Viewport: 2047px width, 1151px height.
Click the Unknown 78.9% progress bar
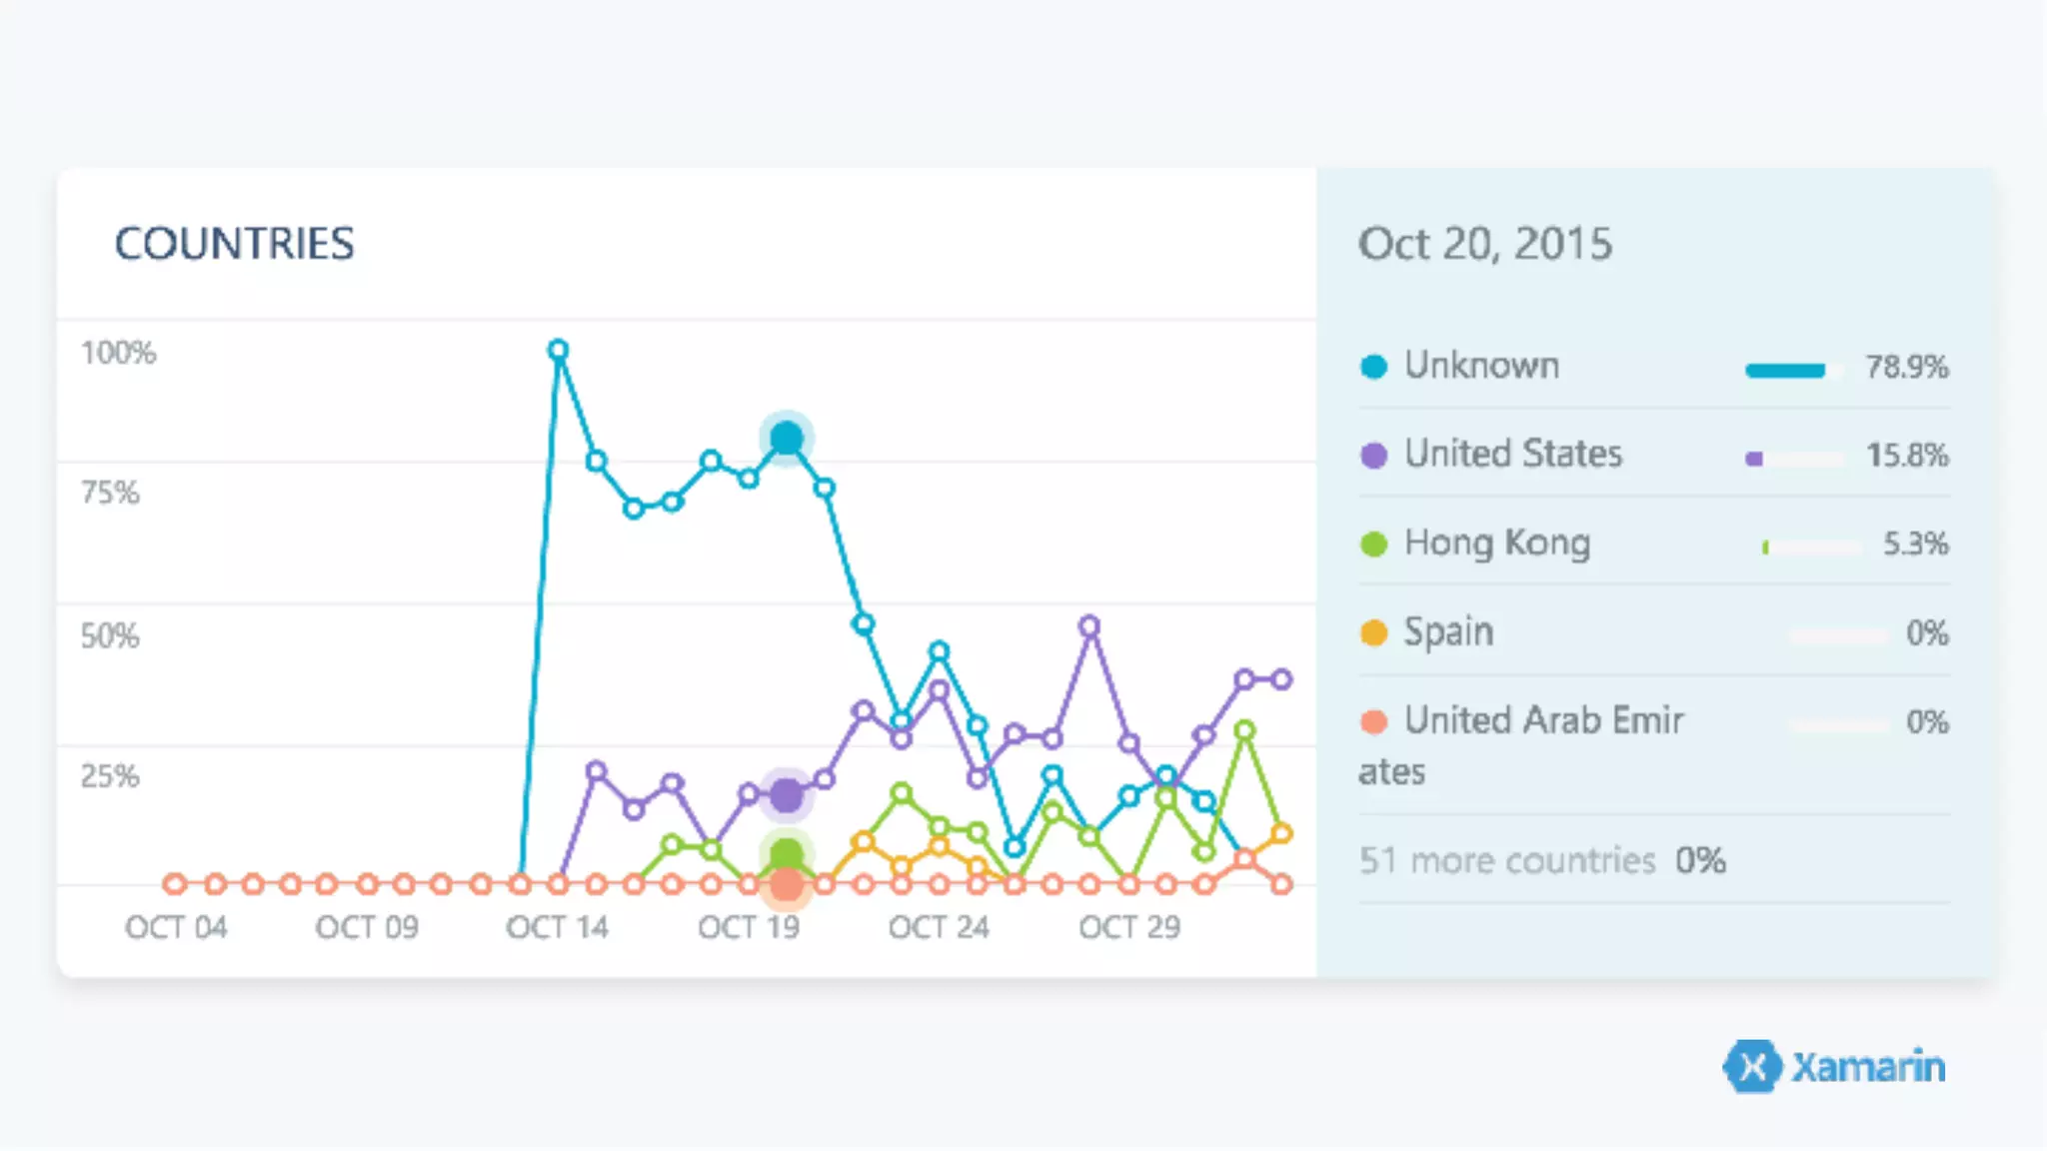pos(1787,371)
